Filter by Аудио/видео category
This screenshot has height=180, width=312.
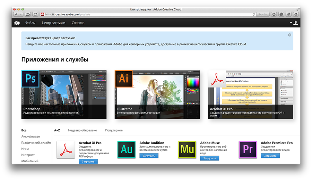click(31, 137)
